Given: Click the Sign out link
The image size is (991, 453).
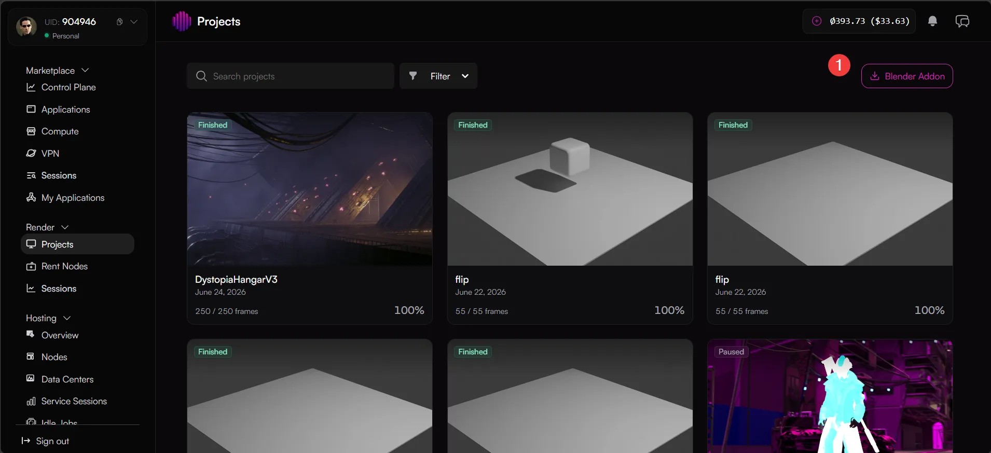Looking at the screenshot, I should (x=52, y=441).
